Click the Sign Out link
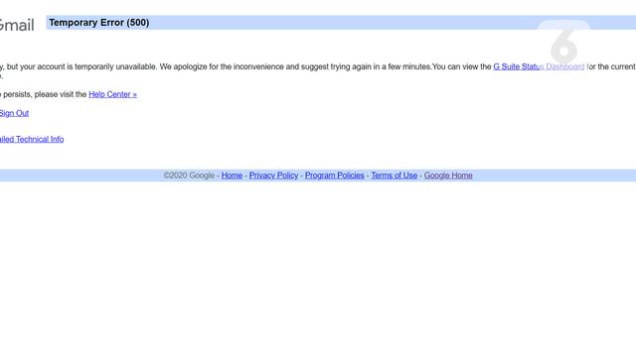Screen dimensions: 636x357 tap(14, 113)
